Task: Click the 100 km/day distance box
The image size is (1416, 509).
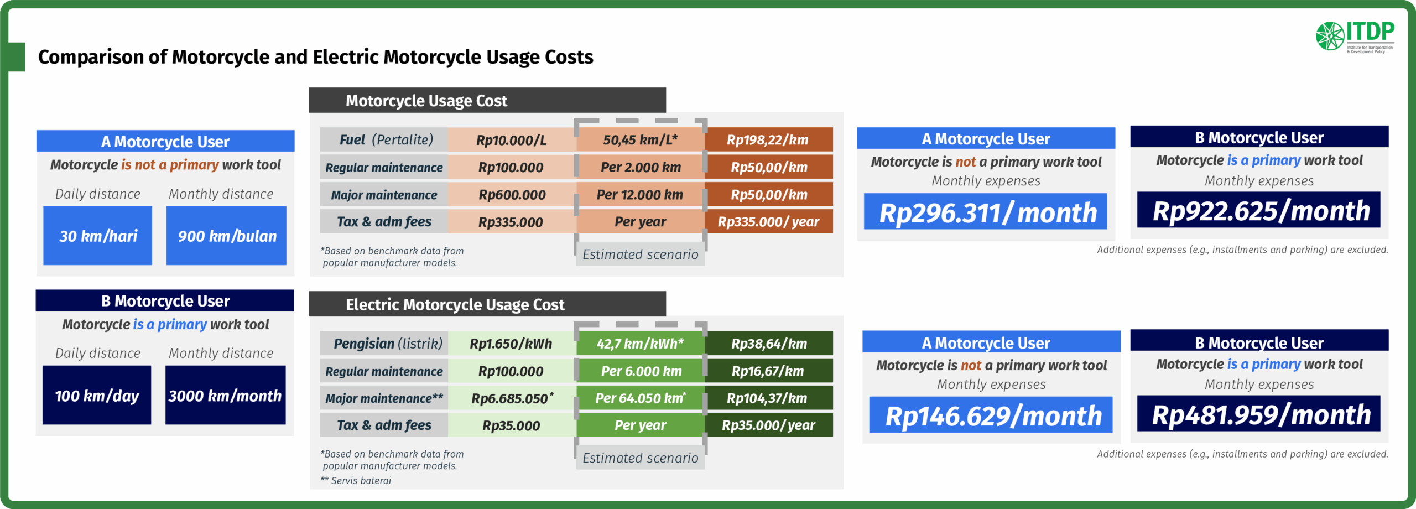Action: coord(97,395)
